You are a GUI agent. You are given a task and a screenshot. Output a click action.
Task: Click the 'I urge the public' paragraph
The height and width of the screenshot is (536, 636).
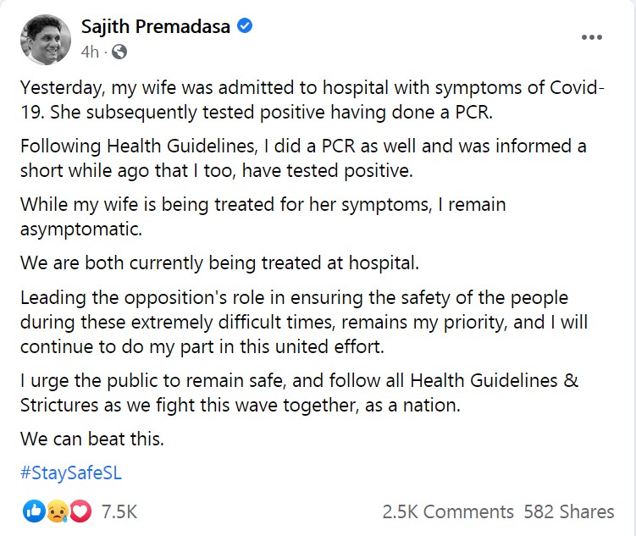299,393
